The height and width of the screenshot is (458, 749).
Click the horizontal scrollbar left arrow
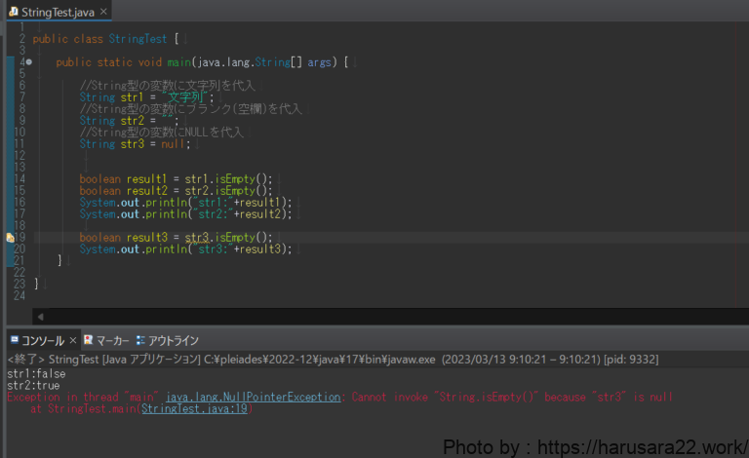[40, 317]
